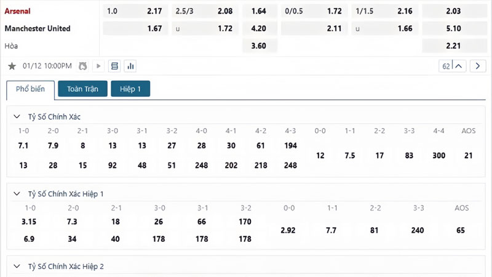
Task: Collapse Tỷ Số Chính Xác Hiệp 1 section
Action: [17, 193]
